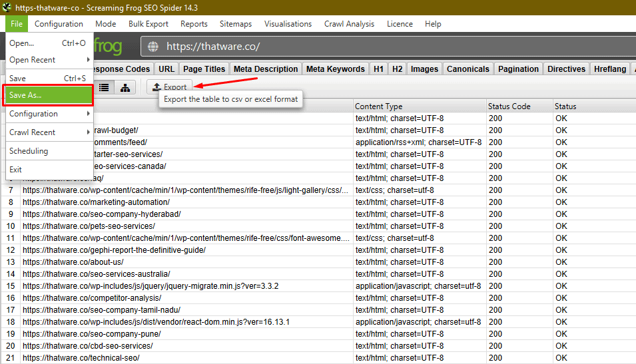The height and width of the screenshot is (364, 636).
Task: Switch to the Page Titles tab
Action: tap(204, 69)
